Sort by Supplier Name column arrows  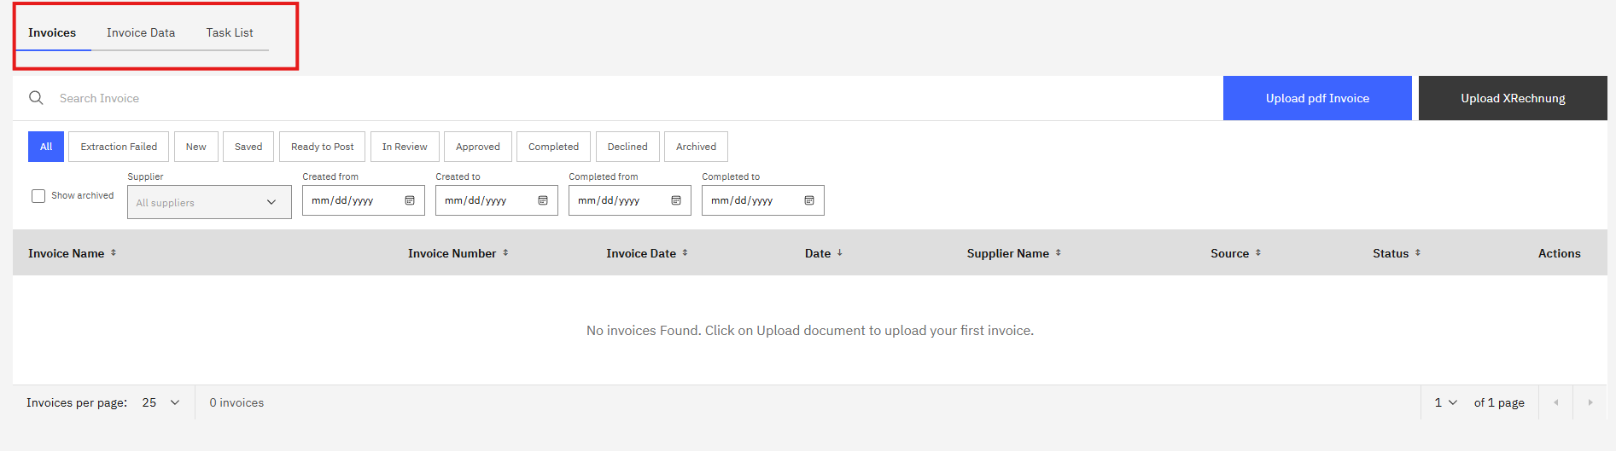[x=1059, y=253]
